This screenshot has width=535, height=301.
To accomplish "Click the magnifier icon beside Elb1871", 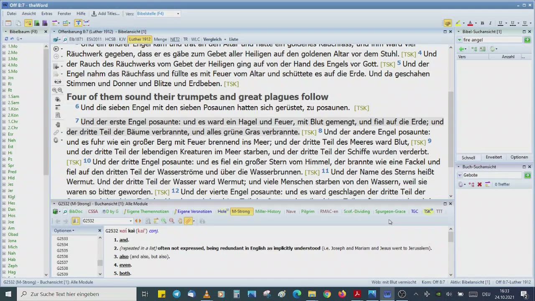I will coord(65,39).
